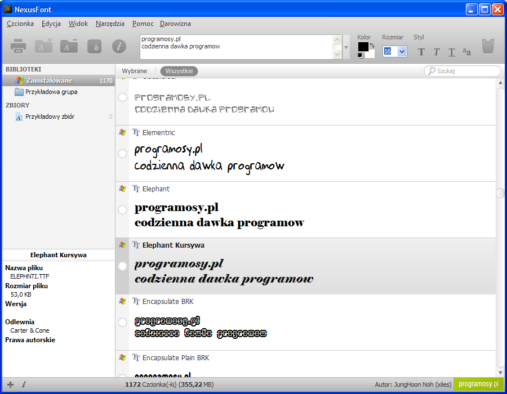Open the character map icon
Screen dimensions: 507x394
95,47
